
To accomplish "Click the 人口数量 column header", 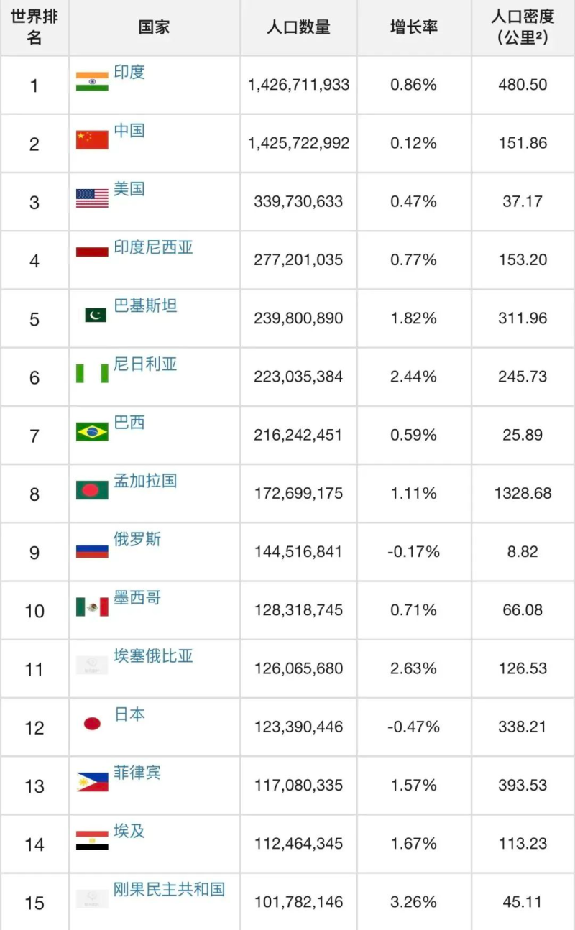I will 298,27.
